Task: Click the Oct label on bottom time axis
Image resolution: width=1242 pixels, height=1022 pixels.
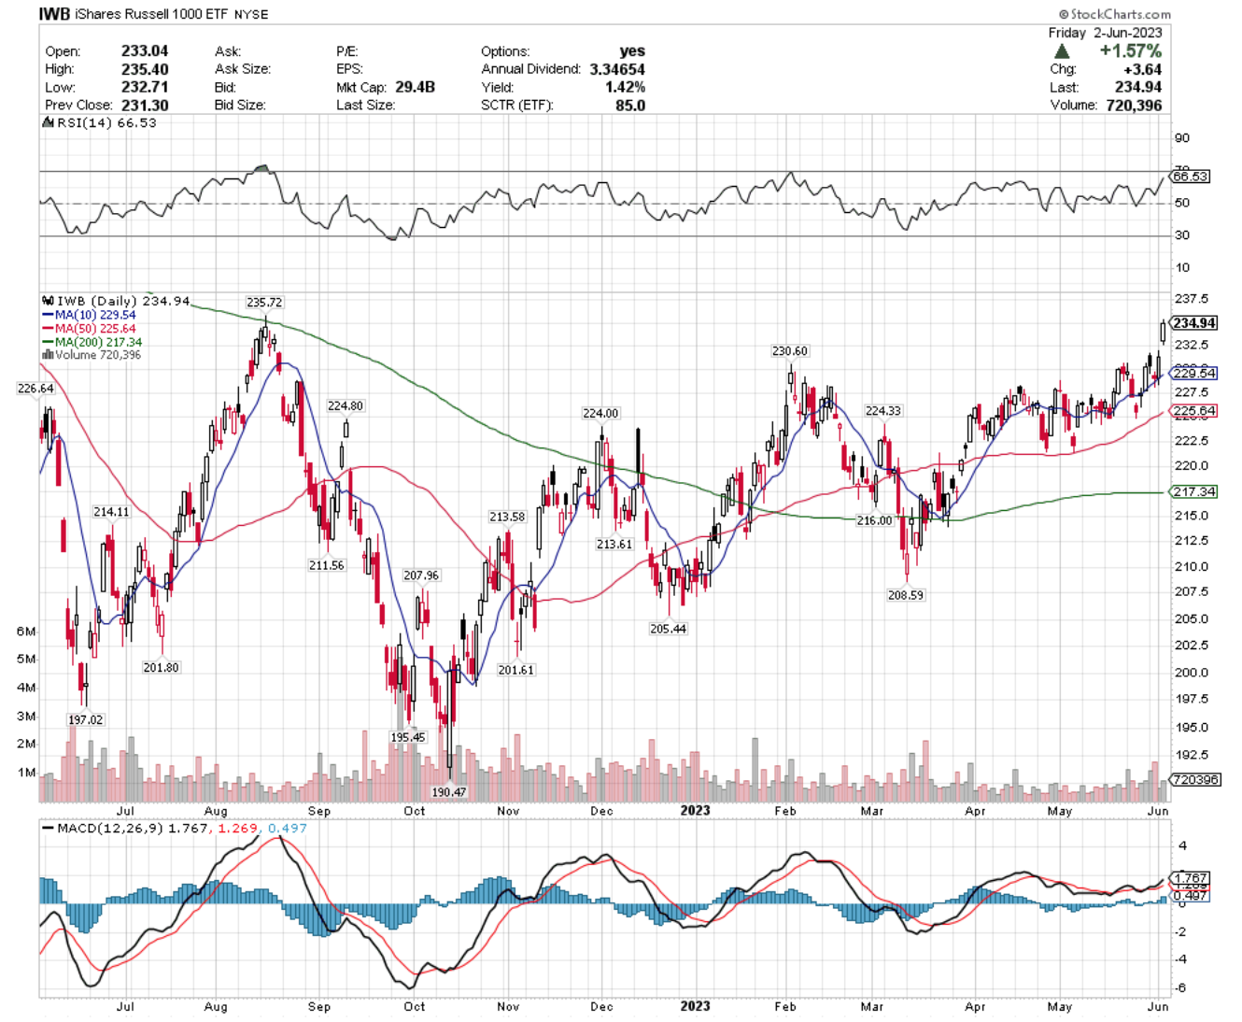Action: tap(415, 1006)
